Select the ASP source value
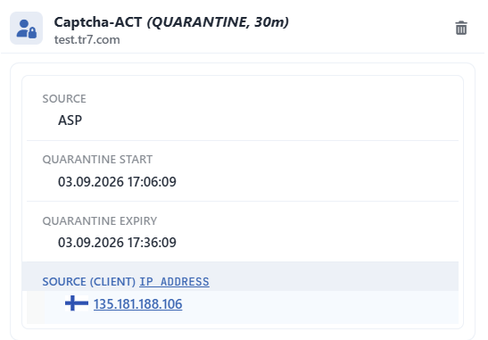 click(x=70, y=120)
